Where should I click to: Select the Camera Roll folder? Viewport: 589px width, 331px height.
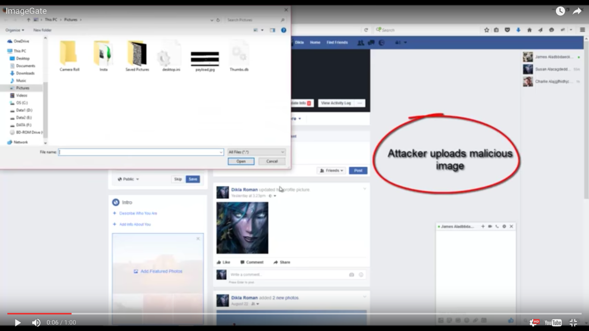click(x=69, y=56)
